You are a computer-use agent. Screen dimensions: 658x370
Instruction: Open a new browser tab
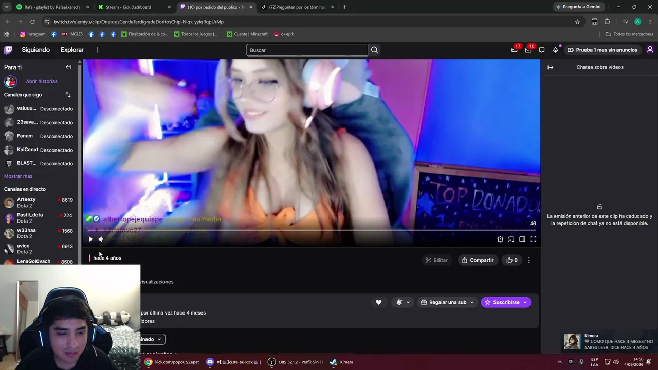tap(344, 7)
